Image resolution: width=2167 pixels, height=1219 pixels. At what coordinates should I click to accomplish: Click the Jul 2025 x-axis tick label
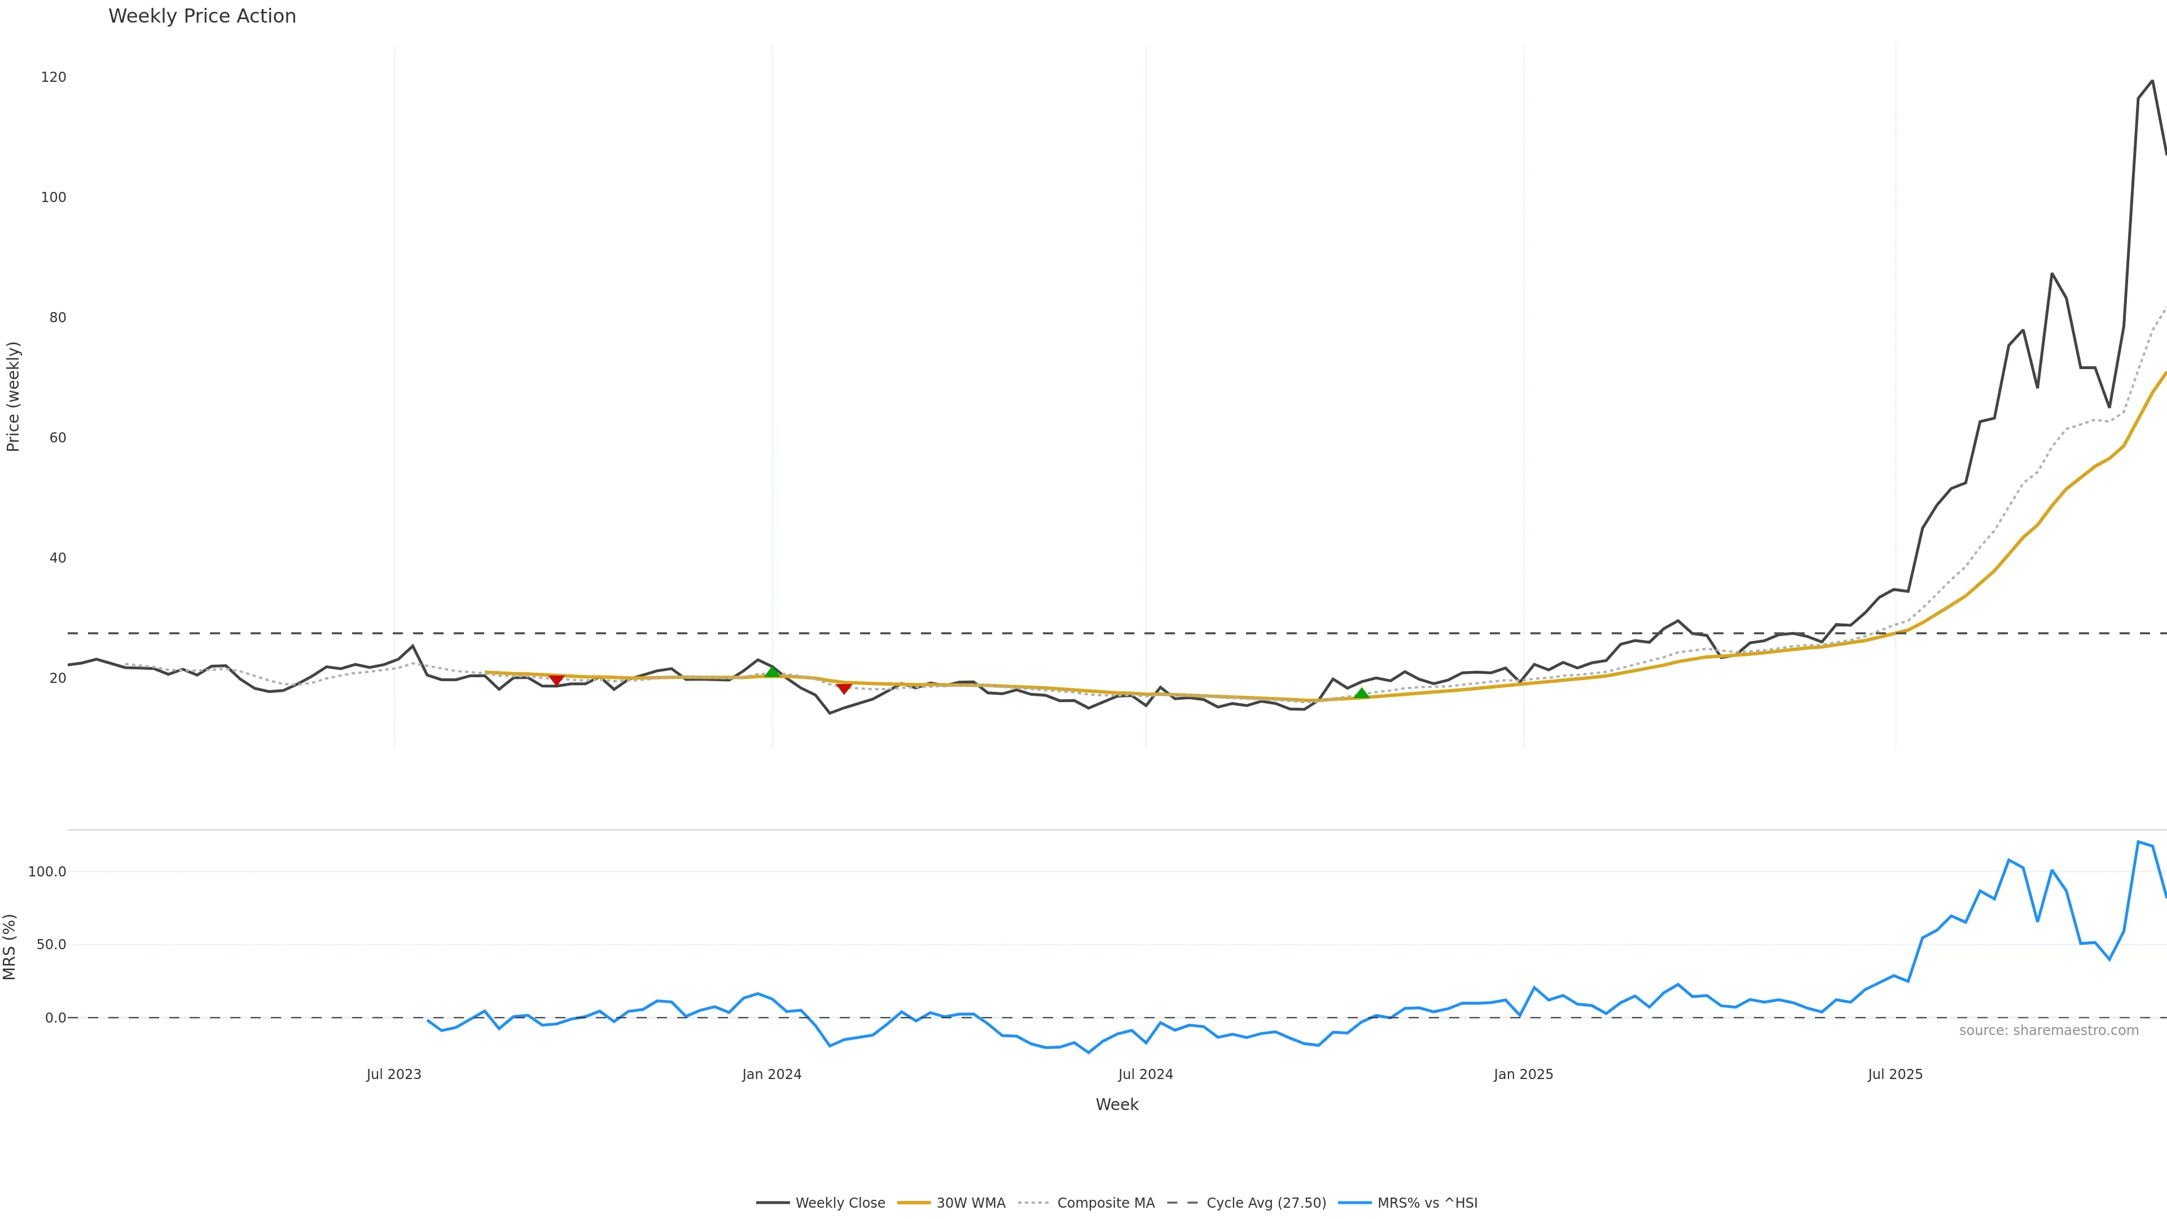pyautogui.click(x=1896, y=1075)
